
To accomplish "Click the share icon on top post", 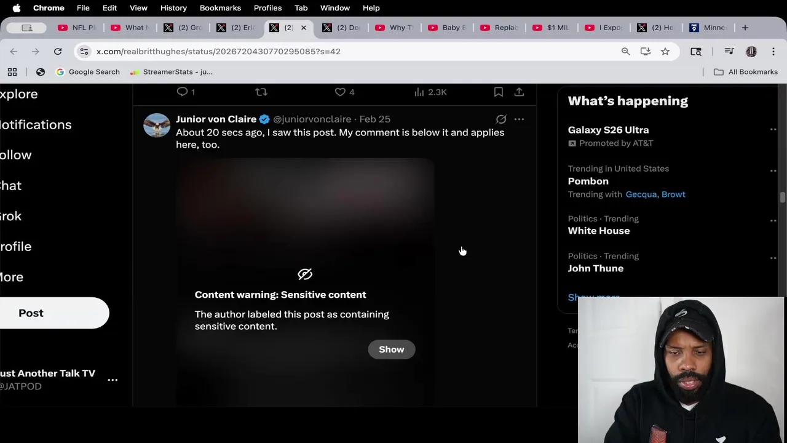I will (519, 92).
